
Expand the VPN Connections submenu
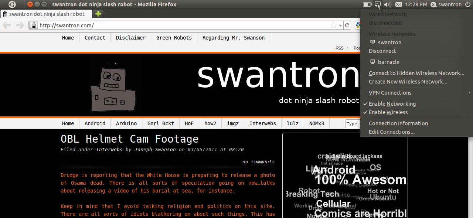click(x=390, y=93)
